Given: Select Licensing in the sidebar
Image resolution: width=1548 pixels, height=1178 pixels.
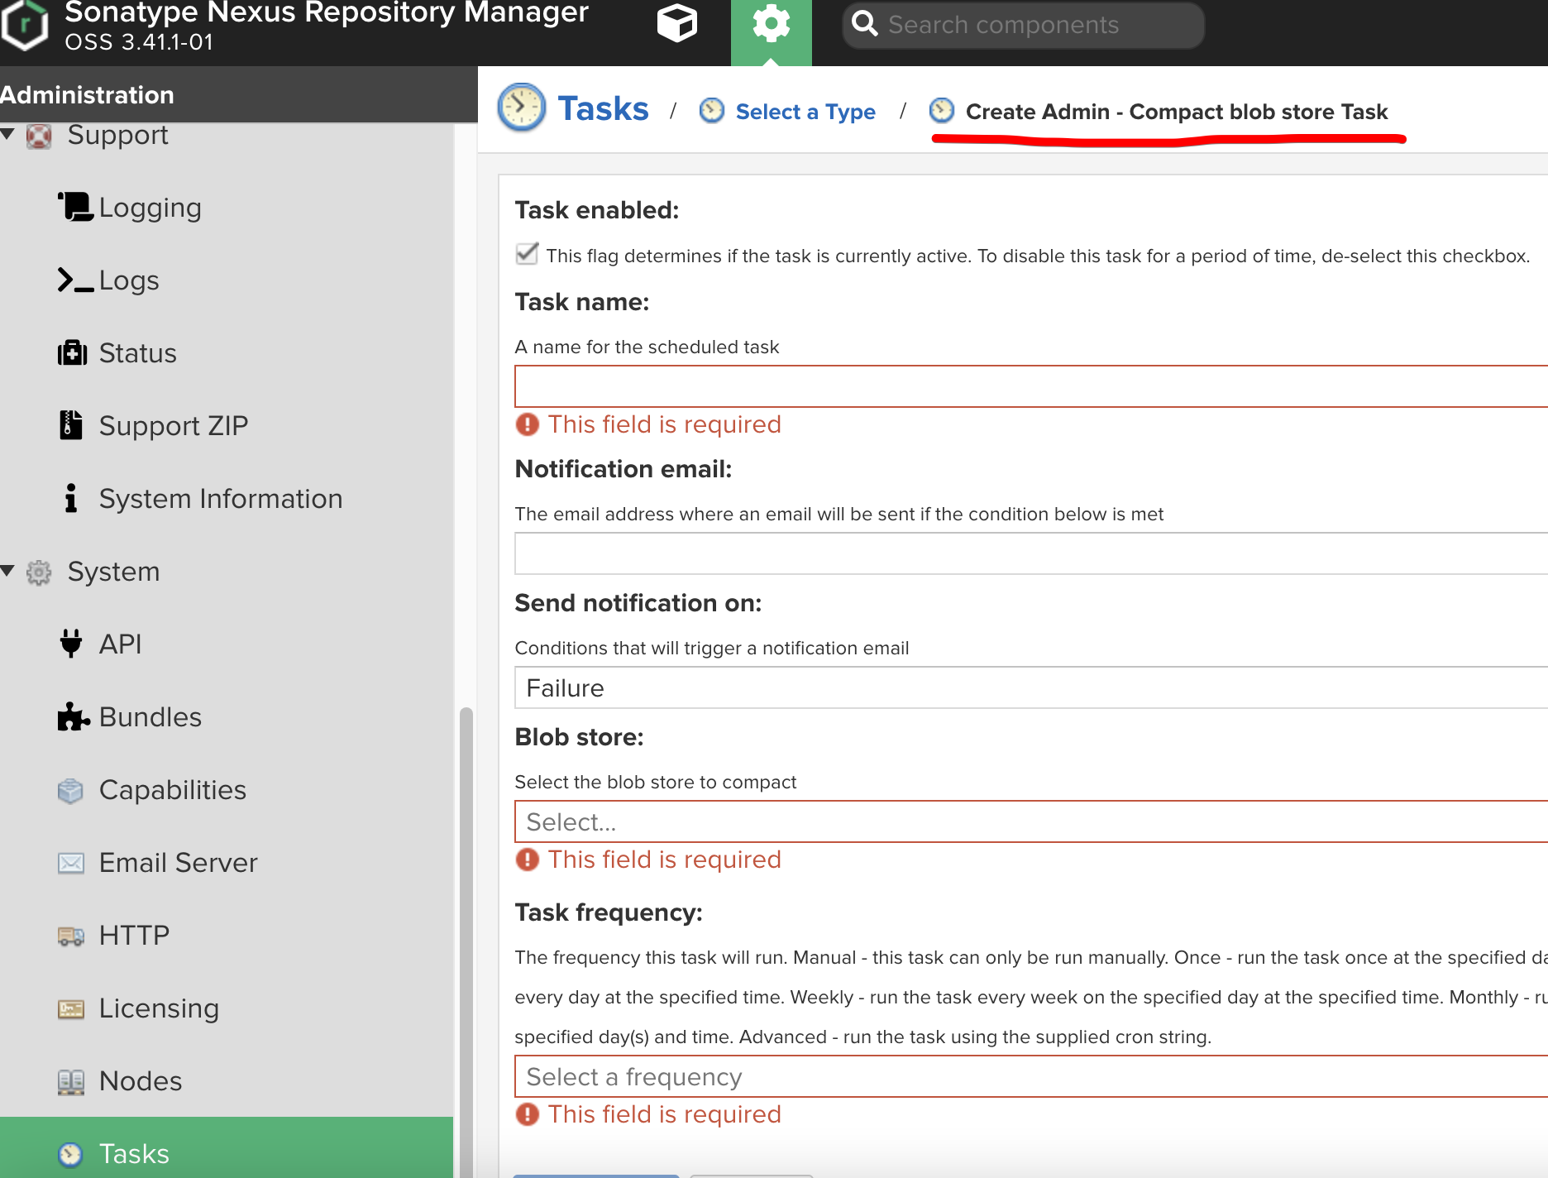Looking at the screenshot, I should [159, 1008].
